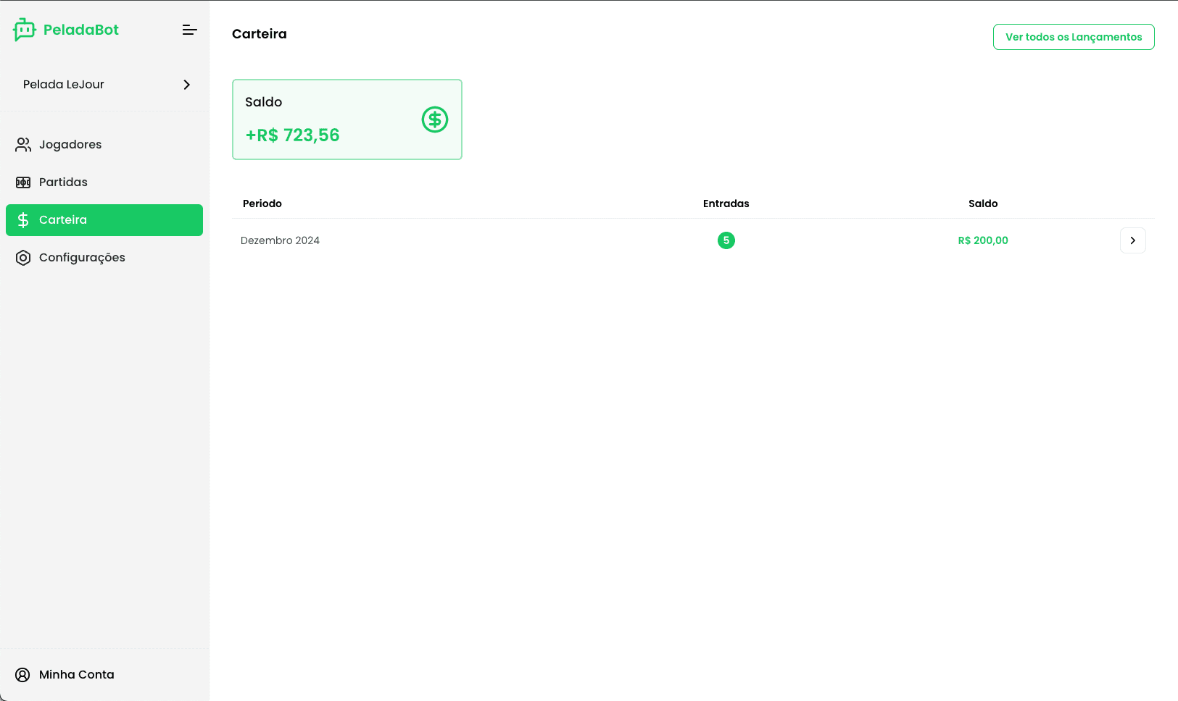Click the dollar sign icon beside Carteira
This screenshot has height=701, width=1178.
pyautogui.click(x=23, y=220)
